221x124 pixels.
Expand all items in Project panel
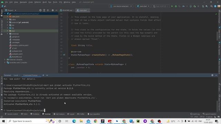(44, 10)
